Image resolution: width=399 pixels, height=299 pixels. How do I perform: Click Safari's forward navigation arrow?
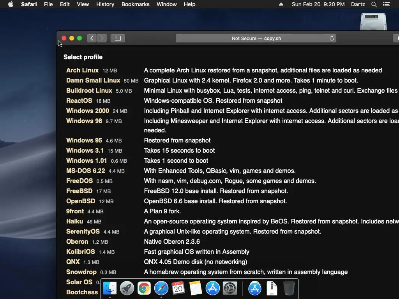[x=102, y=38]
